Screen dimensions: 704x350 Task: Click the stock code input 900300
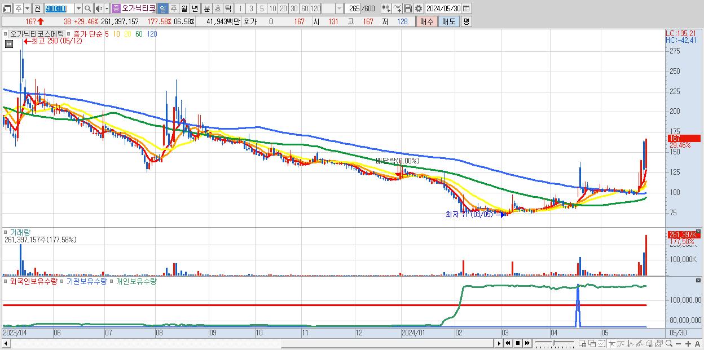(x=59, y=8)
